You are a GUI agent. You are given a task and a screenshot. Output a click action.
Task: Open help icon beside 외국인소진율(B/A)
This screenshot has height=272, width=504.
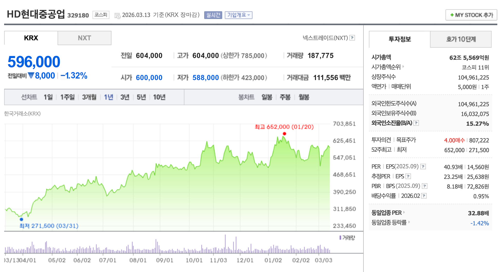[x=416, y=123]
